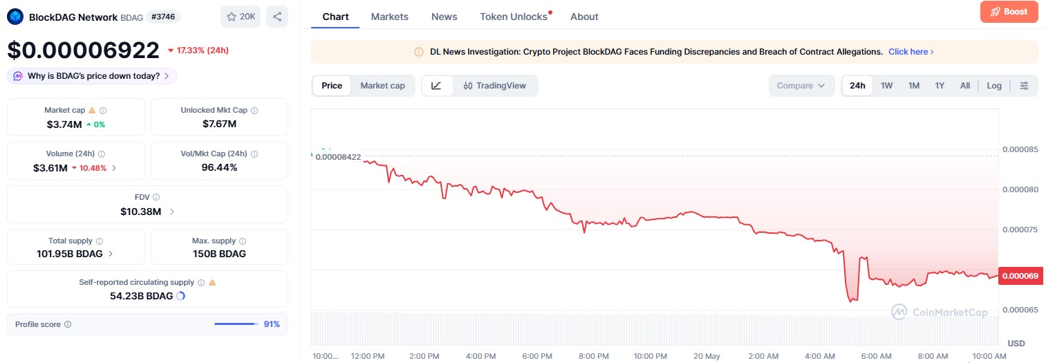Image resolution: width=1046 pixels, height=363 pixels.
Task: Open the Compare dropdown
Action: point(801,86)
